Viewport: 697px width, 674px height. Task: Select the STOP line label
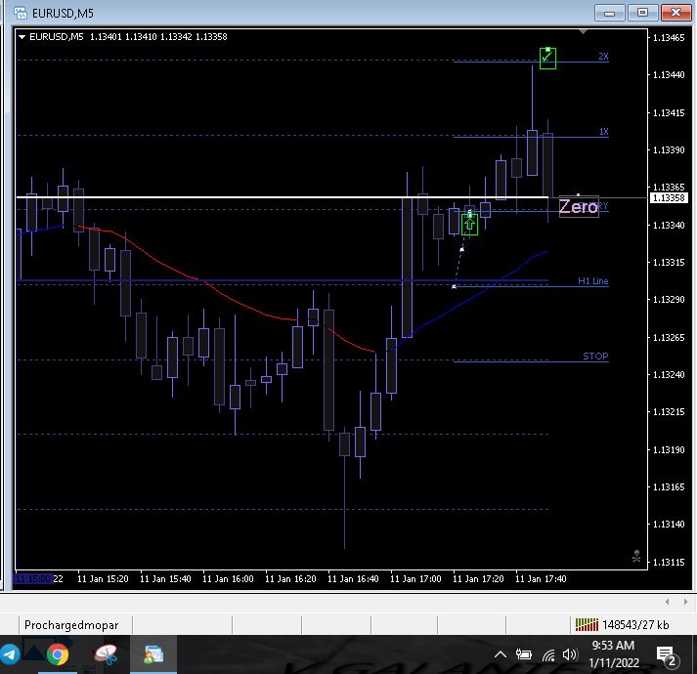(x=595, y=356)
